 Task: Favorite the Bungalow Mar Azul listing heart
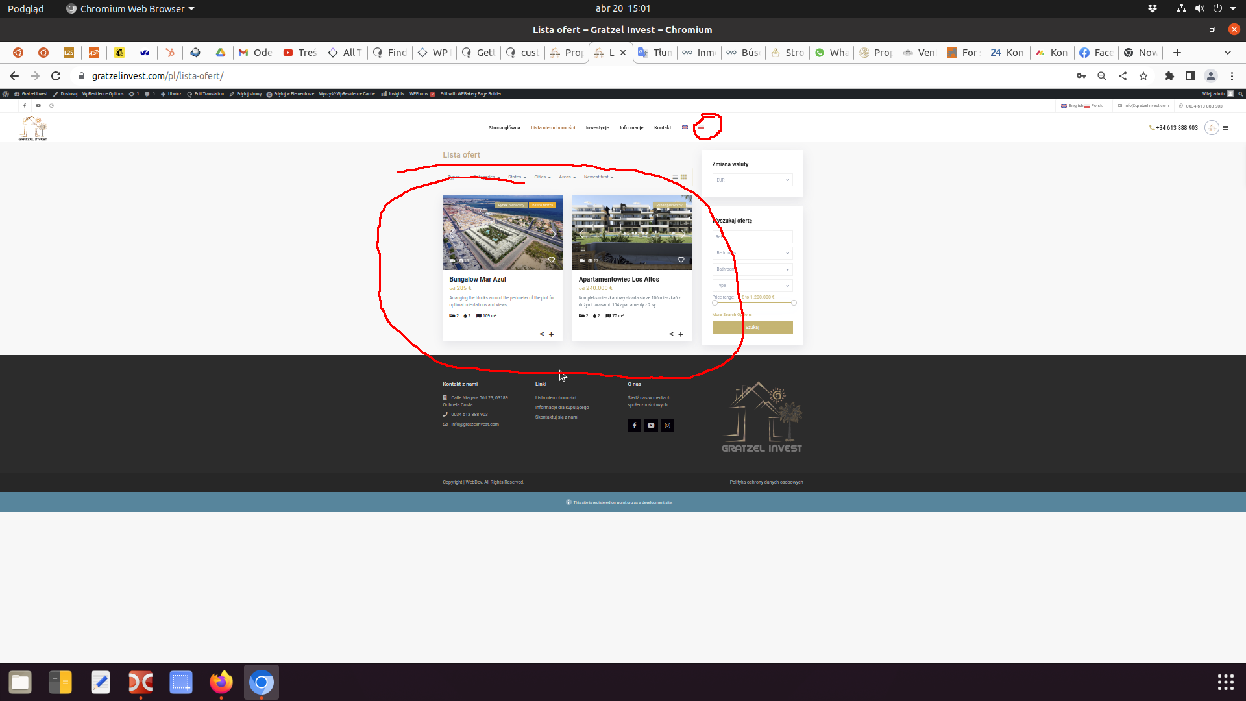552,260
